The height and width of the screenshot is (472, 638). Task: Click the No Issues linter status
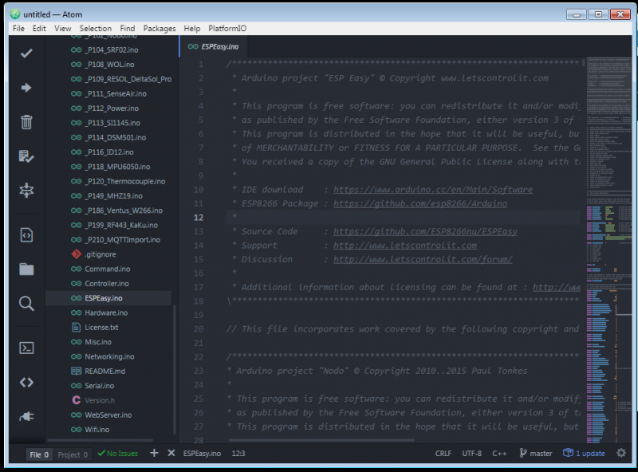pyautogui.click(x=118, y=454)
